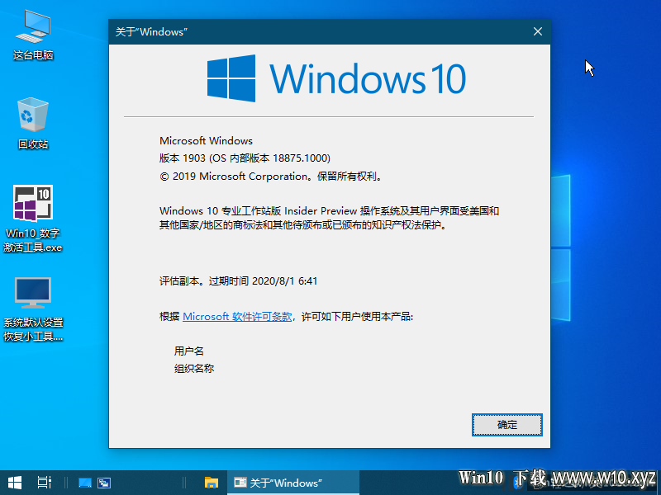Click the 组织名称 label in the dialog
The image size is (661, 495).
point(194,368)
